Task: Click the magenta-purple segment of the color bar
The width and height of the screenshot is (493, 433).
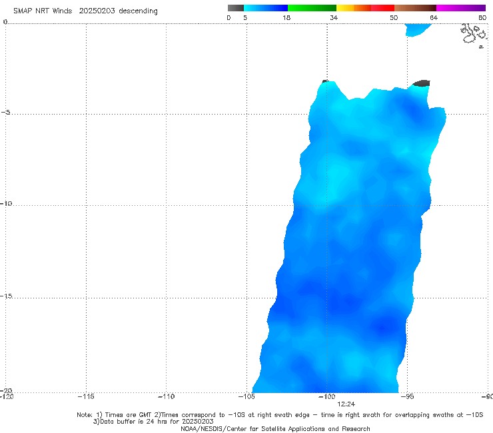Action: 461,8
